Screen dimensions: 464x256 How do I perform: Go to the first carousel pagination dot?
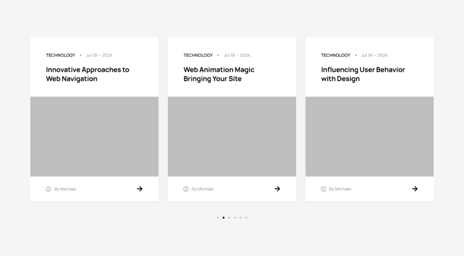218,217
